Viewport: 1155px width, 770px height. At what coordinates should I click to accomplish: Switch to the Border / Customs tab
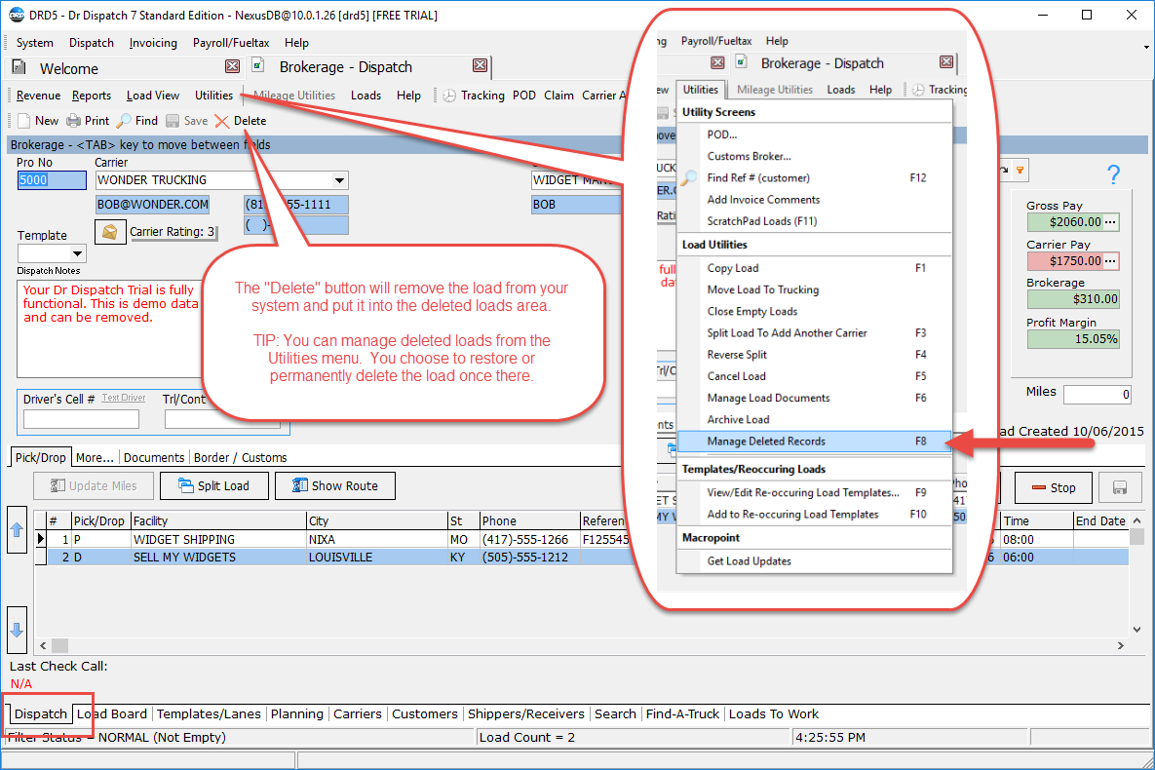pos(240,457)
